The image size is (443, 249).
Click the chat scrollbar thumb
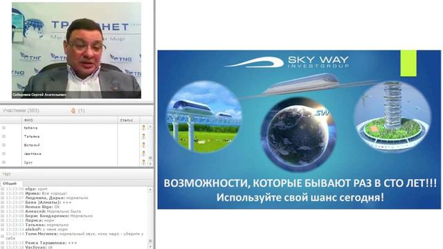[150, 241]
